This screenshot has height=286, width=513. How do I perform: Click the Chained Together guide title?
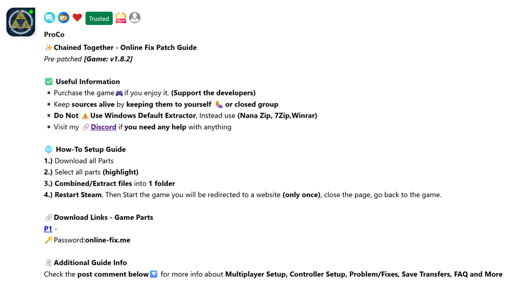coord(125,48)
